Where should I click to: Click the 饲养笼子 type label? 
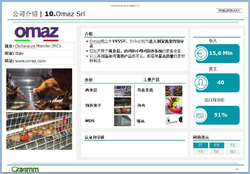(x=93, y=105)
